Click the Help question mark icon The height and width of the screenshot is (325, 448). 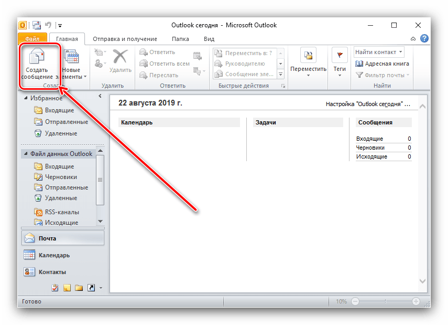[x=424, y=38]
